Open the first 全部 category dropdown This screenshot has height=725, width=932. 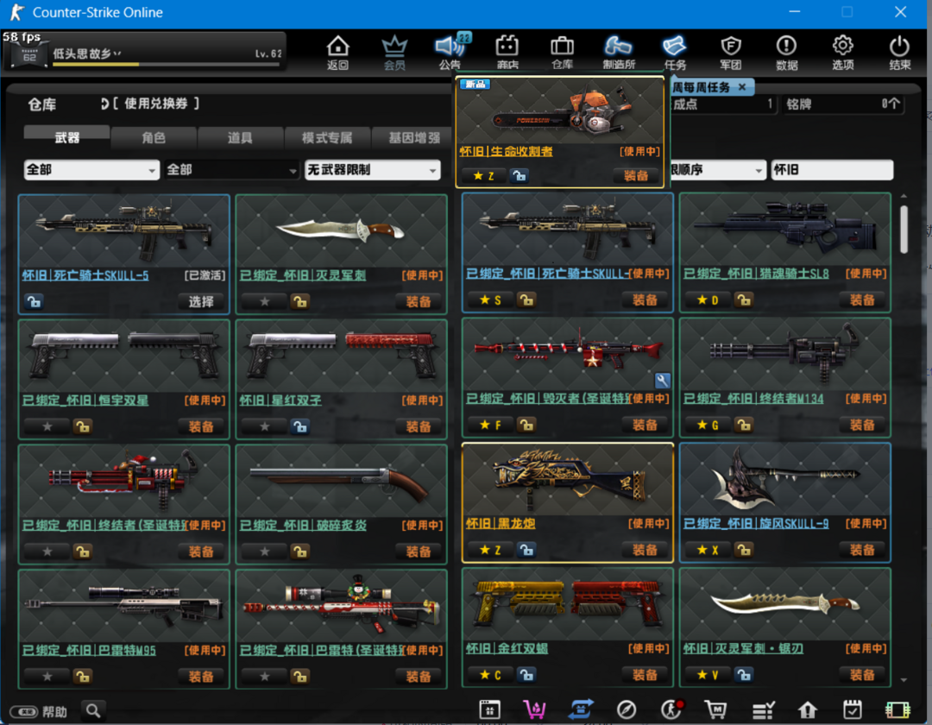(x=91, y=170)
